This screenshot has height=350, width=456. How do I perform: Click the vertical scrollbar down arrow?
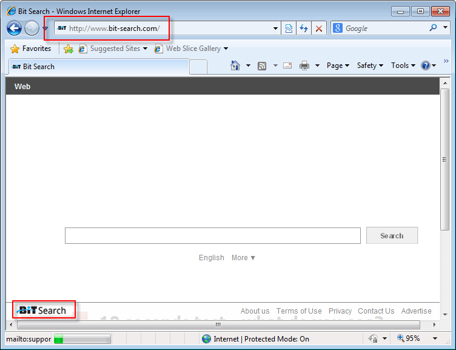[x=445, y=314]
